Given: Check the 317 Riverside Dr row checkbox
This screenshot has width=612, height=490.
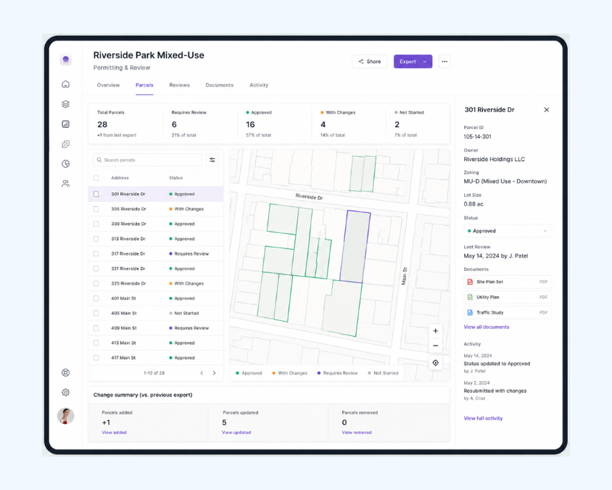Looking at the screenshot, I should (x=96, y=253).
